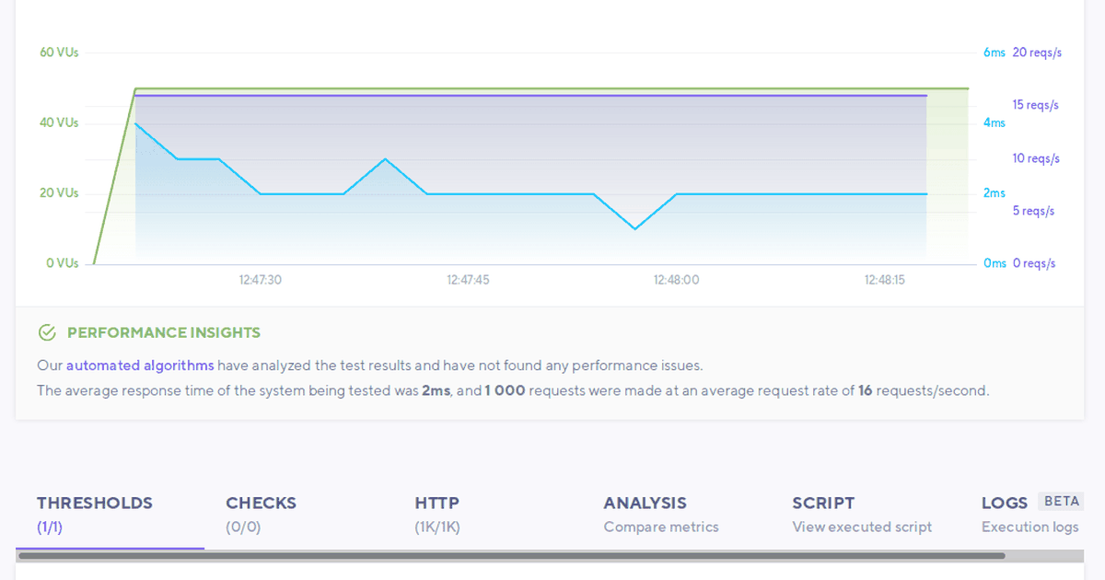Screen dimensions: 1105x580
Task: Click the (1/1) count under Thresholds
Action: coord(50,528)
